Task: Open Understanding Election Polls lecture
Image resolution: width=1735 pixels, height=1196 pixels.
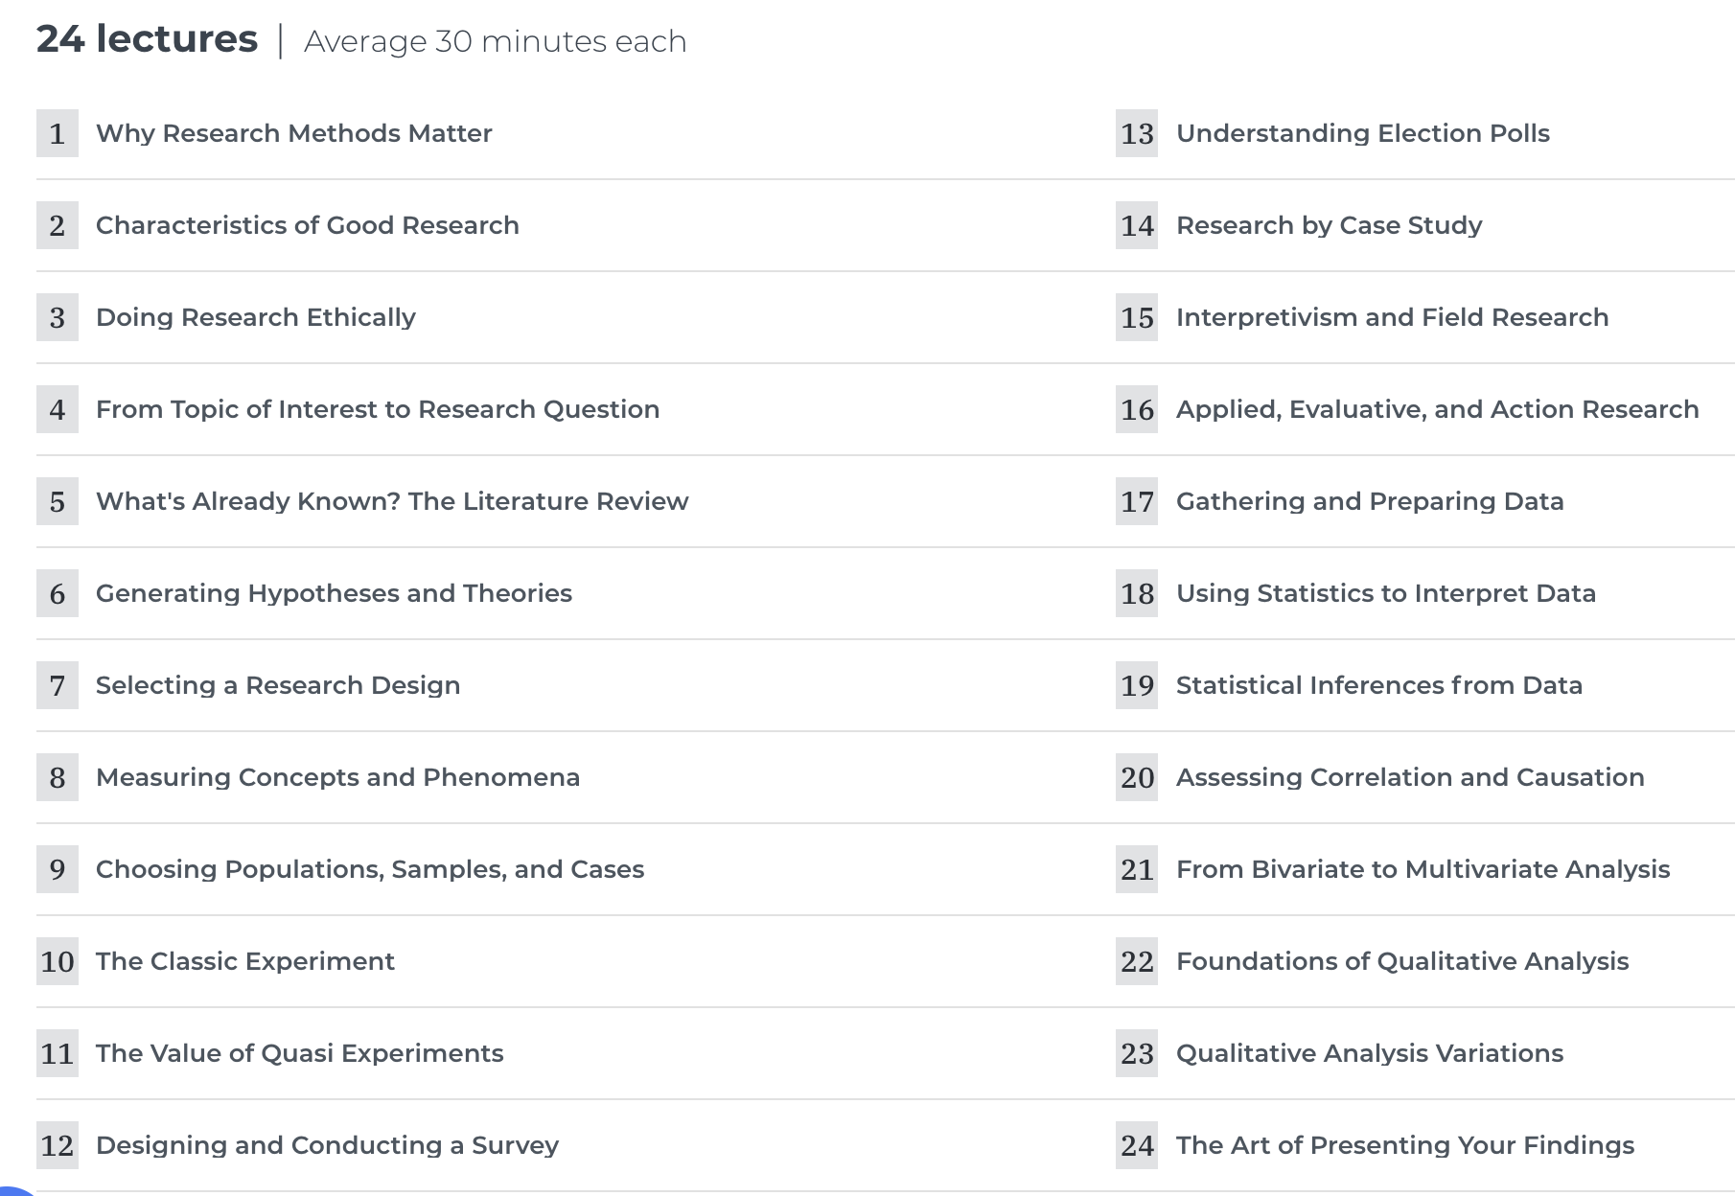Action: click(x=1363, y=133)
